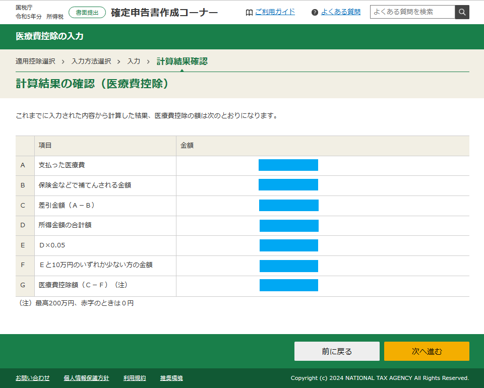484x388 pixels.
Task: Click the 金額 column header
Action: pos(187,145)
